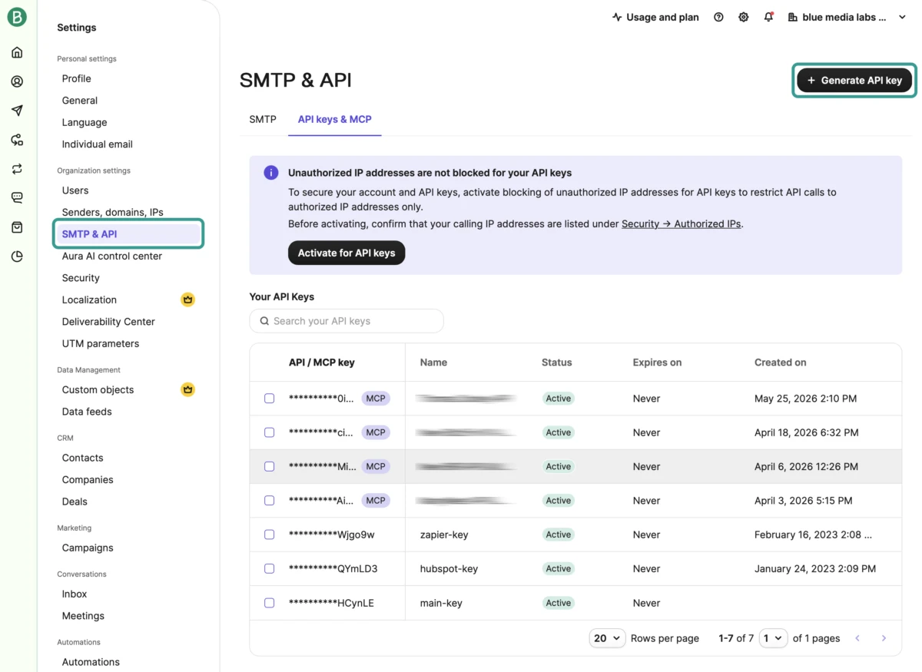Screen dimensions: 922x672
Task: Select checkbox for key created April 18, 2026
Action: pyautogui.click(x=270, y=432)
